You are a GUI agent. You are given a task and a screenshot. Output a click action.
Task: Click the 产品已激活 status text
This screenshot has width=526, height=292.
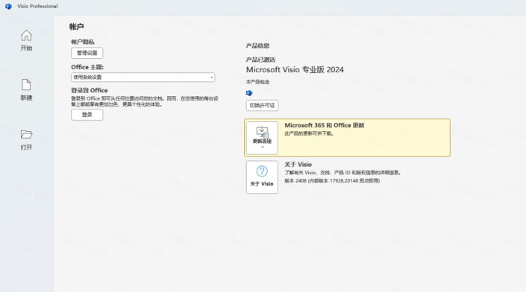pos(260,60)
